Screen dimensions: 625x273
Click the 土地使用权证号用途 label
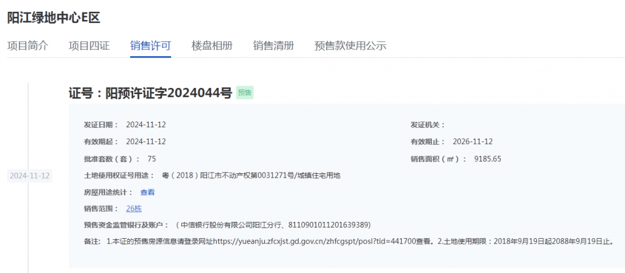[119, 176]
